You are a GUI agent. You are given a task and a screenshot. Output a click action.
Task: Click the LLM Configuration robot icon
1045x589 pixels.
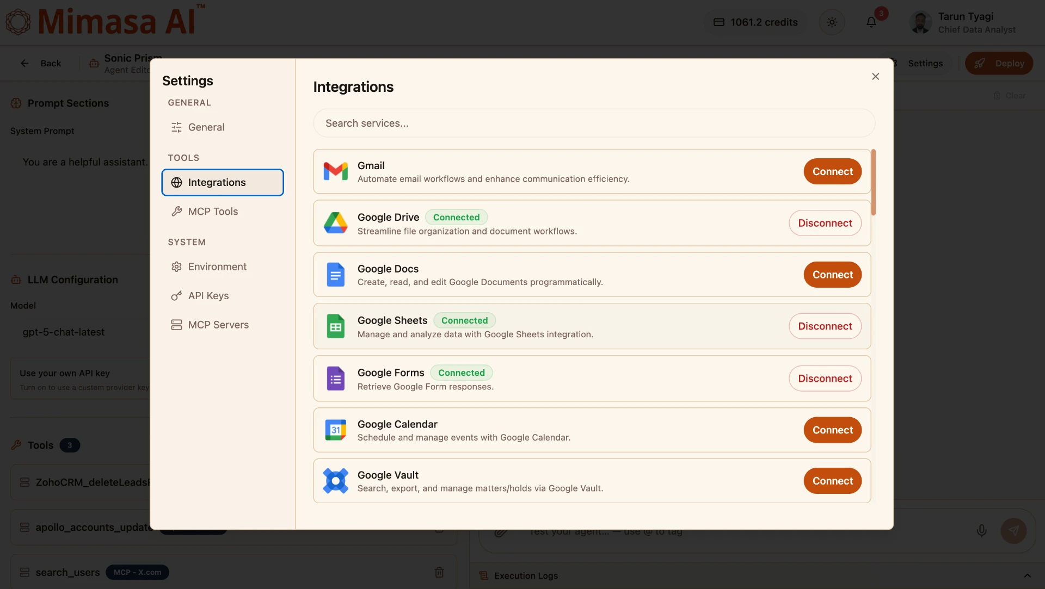coord(16,280)
